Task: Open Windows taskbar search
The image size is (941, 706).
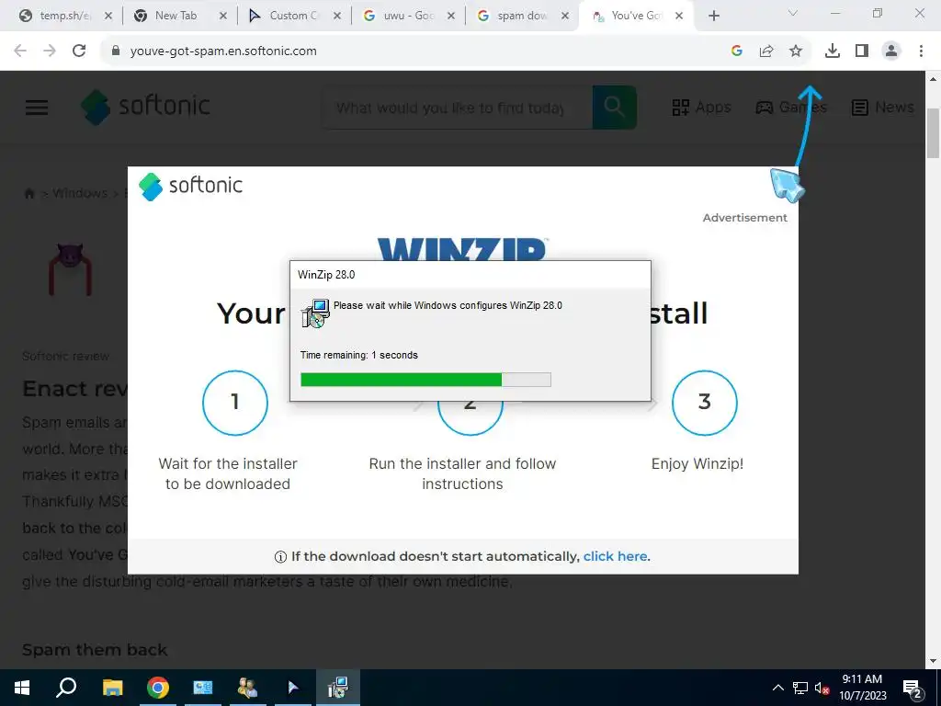Action: [x=66, y=688]
